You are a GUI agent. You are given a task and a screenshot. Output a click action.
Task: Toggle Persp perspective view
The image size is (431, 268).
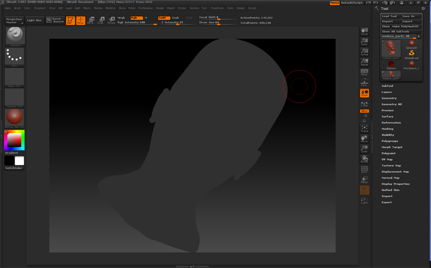pos(364,72)
